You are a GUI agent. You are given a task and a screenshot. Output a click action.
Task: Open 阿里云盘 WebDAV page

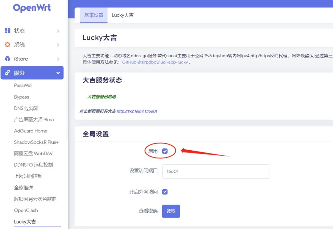pos(33,154)
